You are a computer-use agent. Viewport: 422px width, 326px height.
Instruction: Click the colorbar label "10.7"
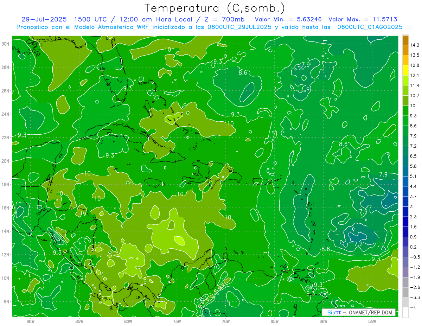click(x=414, y=95)
